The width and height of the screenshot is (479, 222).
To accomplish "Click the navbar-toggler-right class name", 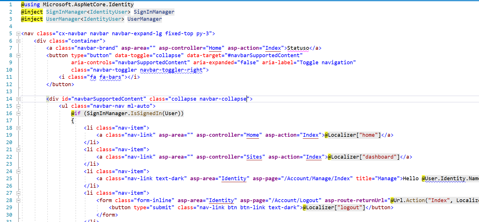I will coord(171,70).
